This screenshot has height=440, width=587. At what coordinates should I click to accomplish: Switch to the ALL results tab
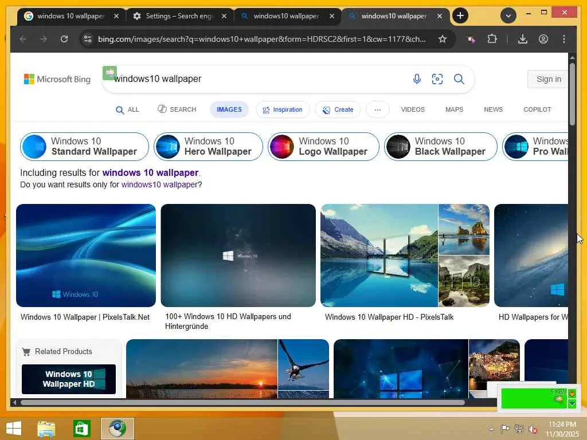(127, 109)
